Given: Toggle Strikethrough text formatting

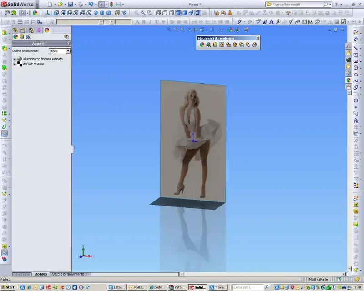Looking at the screenshot, I should pos(163,21).
